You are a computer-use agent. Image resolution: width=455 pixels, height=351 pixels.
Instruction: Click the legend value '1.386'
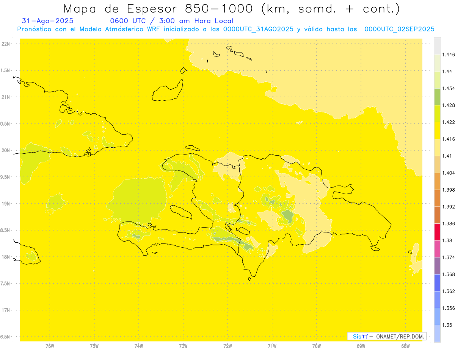(x=449, y=223)
